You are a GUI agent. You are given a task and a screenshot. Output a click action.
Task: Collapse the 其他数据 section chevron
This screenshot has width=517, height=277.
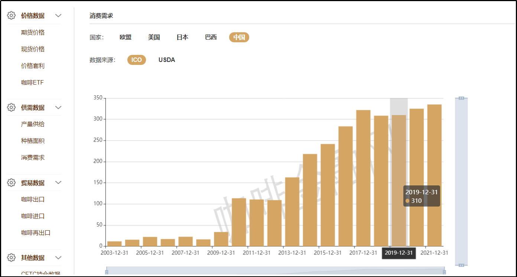58,258
